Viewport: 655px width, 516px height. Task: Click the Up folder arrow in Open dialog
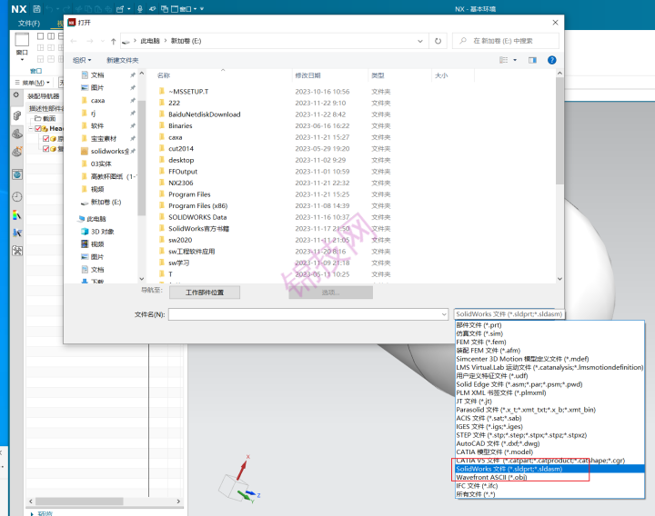click(x=113, y=41)
